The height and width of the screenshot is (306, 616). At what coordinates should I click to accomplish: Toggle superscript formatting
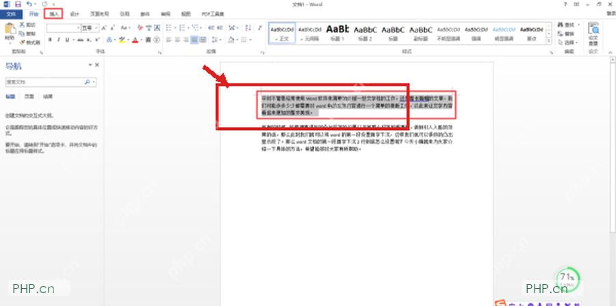tap(97, 40)
